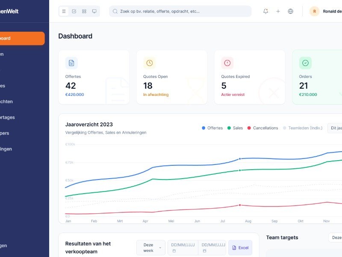342x257 pixels.
Task: Expand the Deze week period dropdown
Action: coord(150,248)
